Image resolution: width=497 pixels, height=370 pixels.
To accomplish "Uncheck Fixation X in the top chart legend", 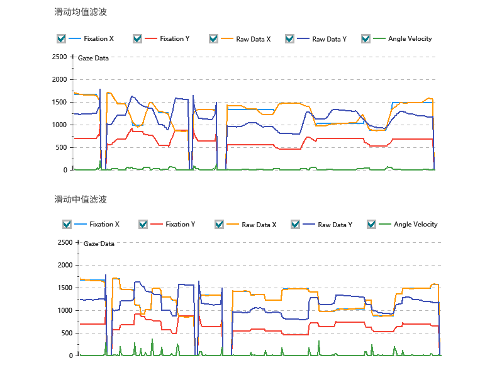I will [x=61, y=39].
